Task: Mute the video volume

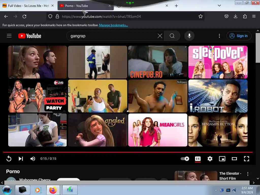Action: pos(33,159)
